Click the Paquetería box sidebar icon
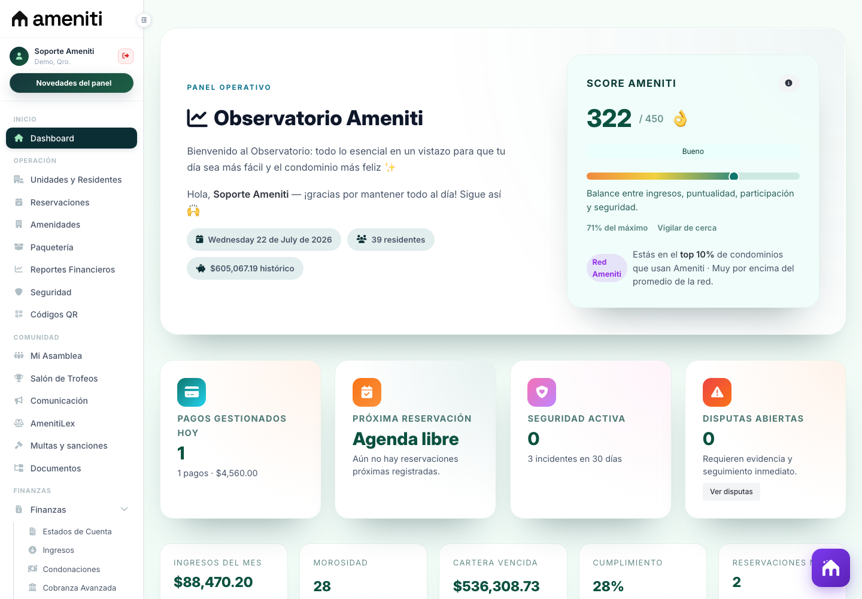Viewport: 862px width, 599px height. (19, 247)
